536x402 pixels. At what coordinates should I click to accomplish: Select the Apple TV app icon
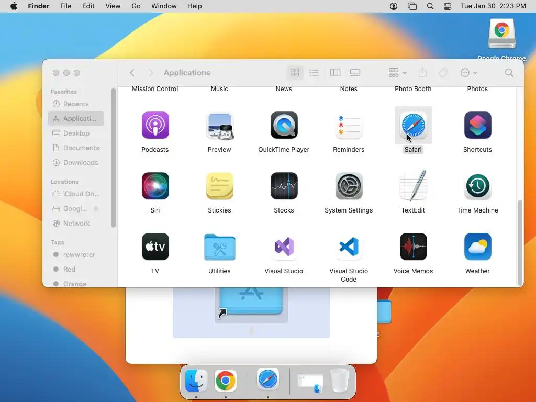[x=155, y=247]
